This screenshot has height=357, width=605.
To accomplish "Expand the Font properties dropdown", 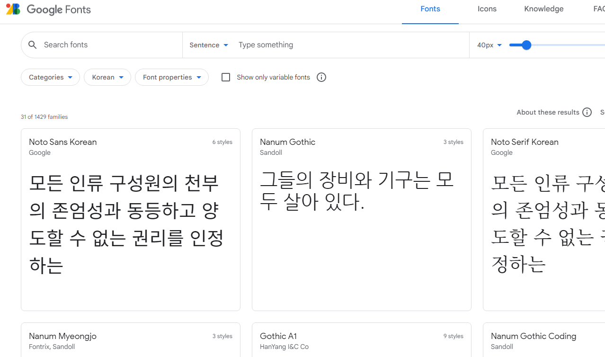I will click(x=172, y=77).
